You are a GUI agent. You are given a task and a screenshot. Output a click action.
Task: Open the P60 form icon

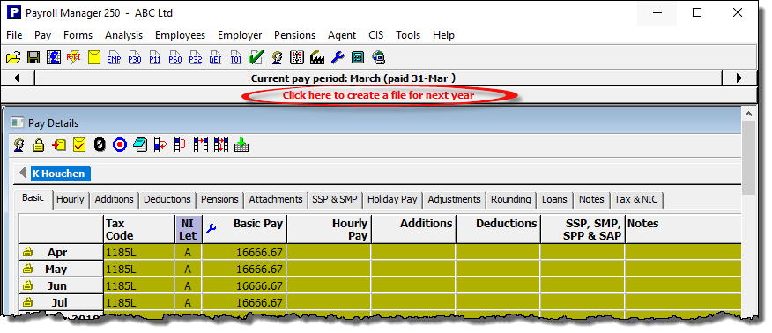pos(175,57)
